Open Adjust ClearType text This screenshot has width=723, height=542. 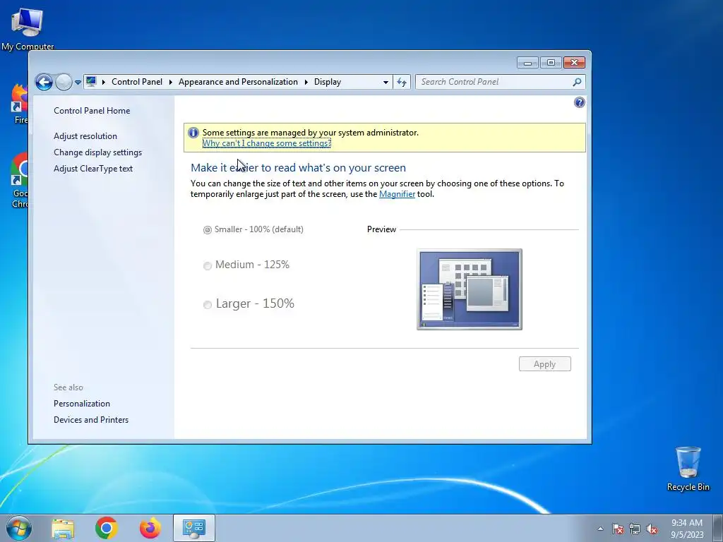(x=93, y=169)
